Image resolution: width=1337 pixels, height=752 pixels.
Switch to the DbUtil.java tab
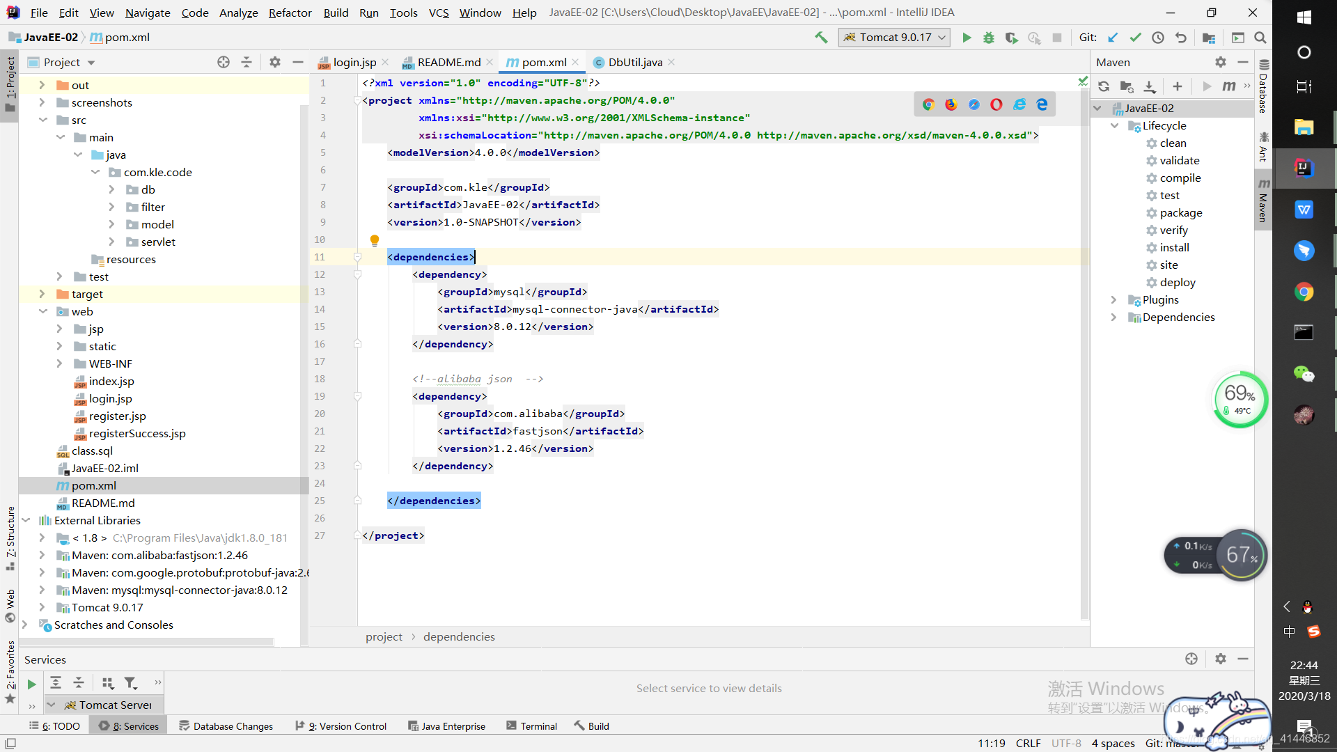[634, 62]
